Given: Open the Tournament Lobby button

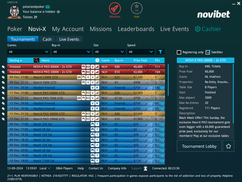Looking at the screenshot, I should 199,146.
